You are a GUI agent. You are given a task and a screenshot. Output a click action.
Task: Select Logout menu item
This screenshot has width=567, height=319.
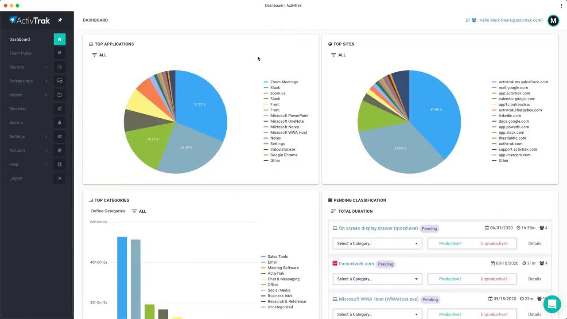pos(16,178)
